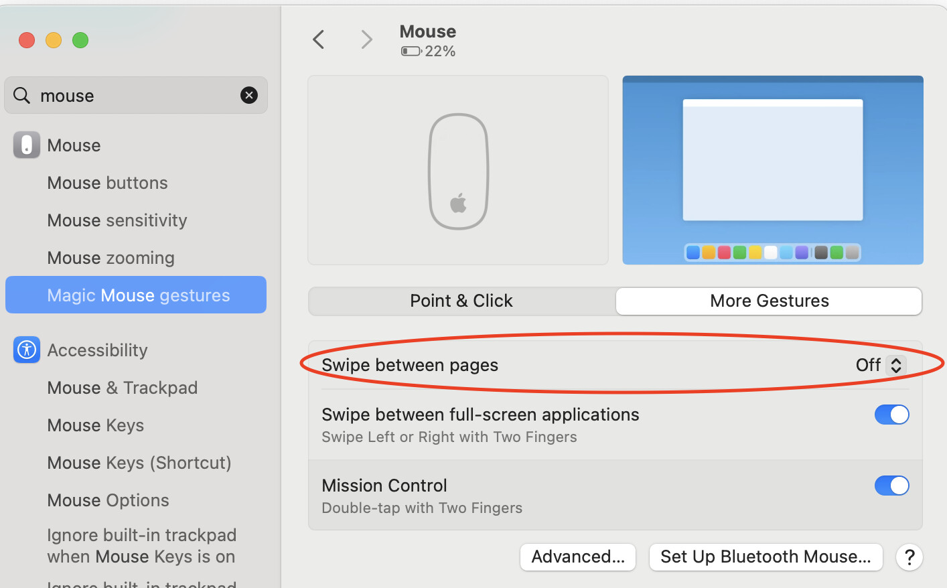The image size is (947, 588).
Task: Click in the search field containing mouse
Action: pyautogui.click(x=136, y=95)
